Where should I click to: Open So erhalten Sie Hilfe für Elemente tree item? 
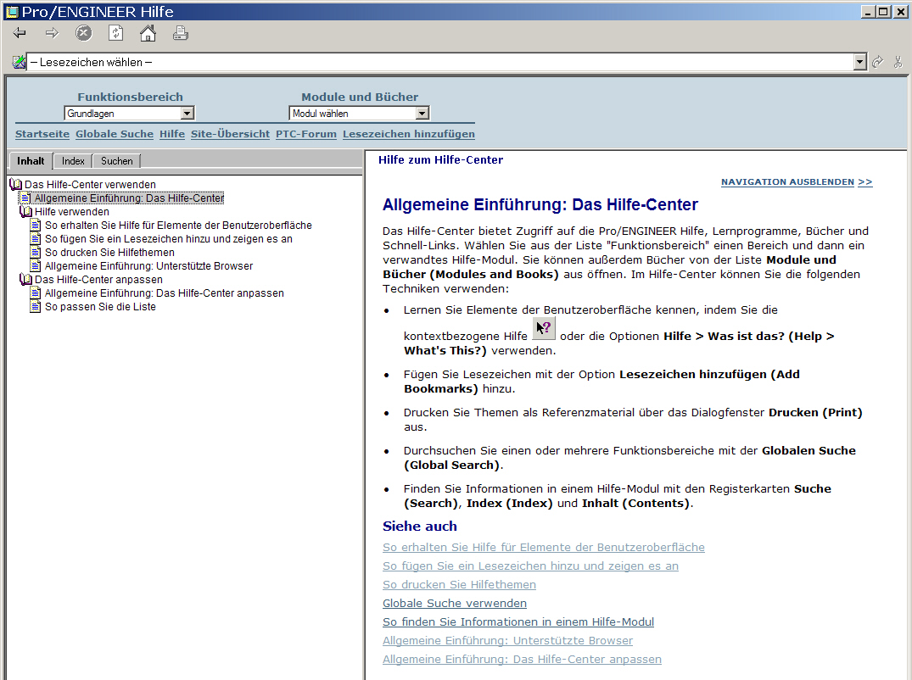[x=178, y=225]
